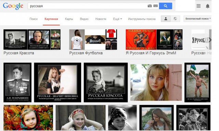Switch to Поиск tab
The image size is (219, 131).
tap(34, 19)
